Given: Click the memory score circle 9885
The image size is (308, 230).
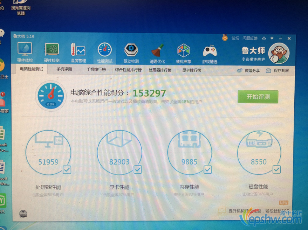Looking at the screenshot, I should coord(190,153).
